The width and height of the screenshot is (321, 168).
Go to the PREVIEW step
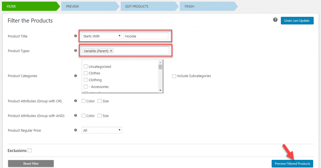90,6
